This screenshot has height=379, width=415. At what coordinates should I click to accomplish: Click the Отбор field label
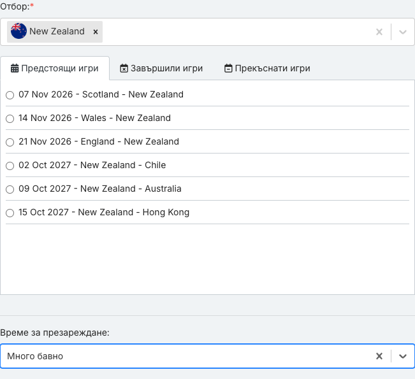(17, 6)
